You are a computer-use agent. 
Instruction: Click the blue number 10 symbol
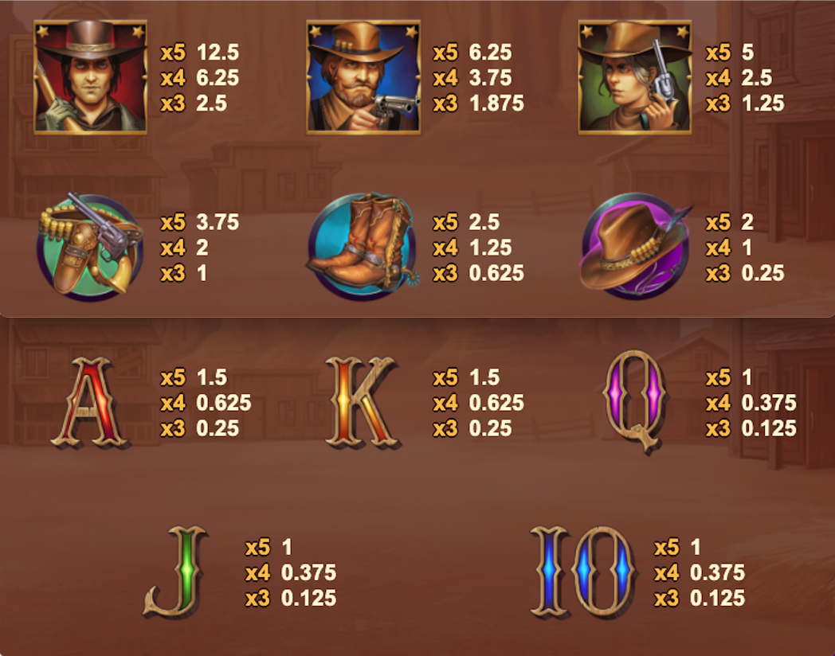[x=582, y=572]
